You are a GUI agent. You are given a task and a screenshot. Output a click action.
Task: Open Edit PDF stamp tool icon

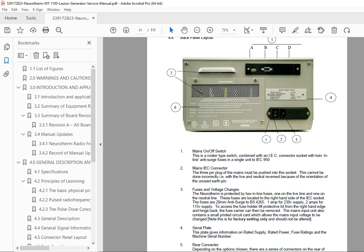coord(321,30)
